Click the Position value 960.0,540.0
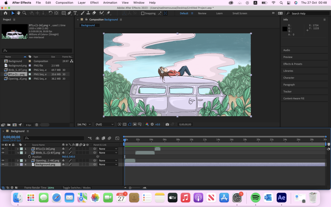Viewport: 331px width, 207px height. [x=69, y=157]
